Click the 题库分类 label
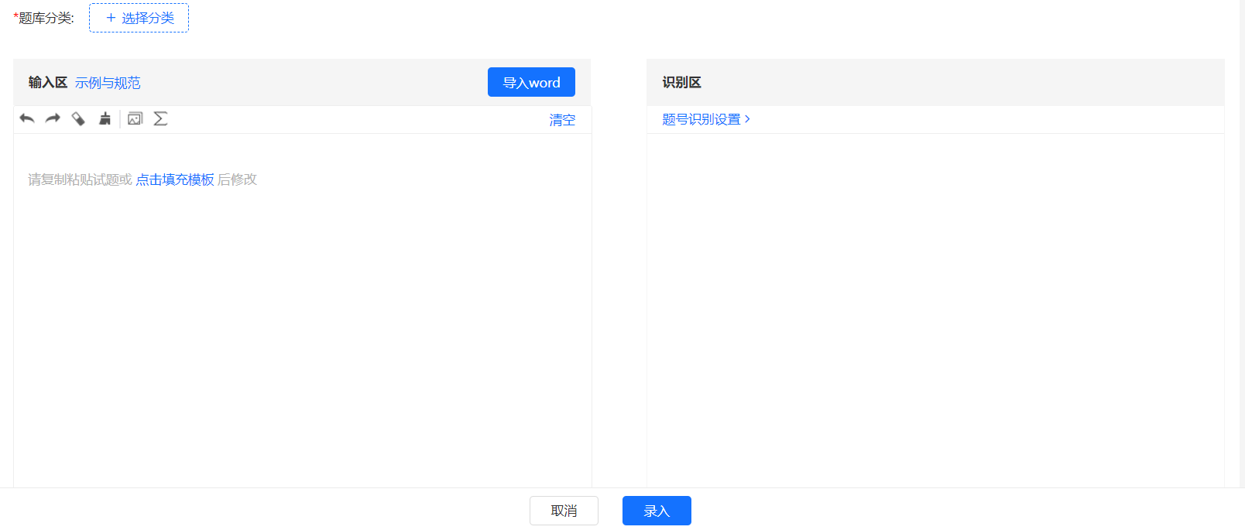Viewport: 1245px width, 530px height. [x=44, y=18]
